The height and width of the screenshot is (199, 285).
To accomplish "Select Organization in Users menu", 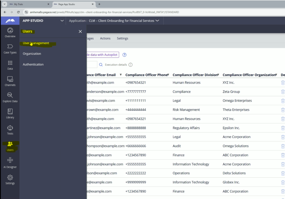I will coord(32,54).
